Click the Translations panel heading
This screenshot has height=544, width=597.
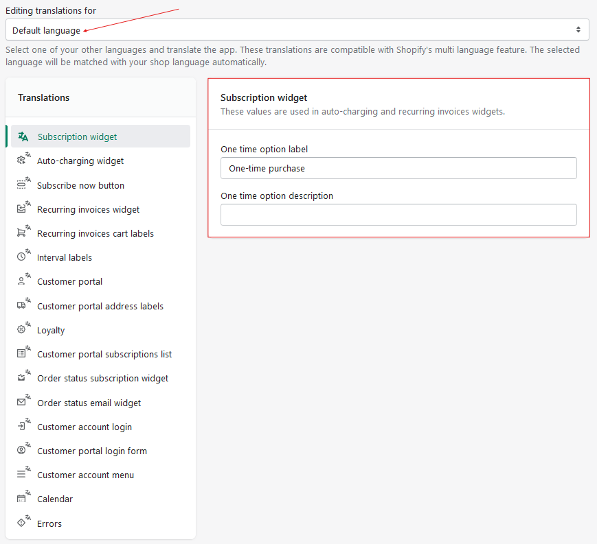(x=44, y=97)
